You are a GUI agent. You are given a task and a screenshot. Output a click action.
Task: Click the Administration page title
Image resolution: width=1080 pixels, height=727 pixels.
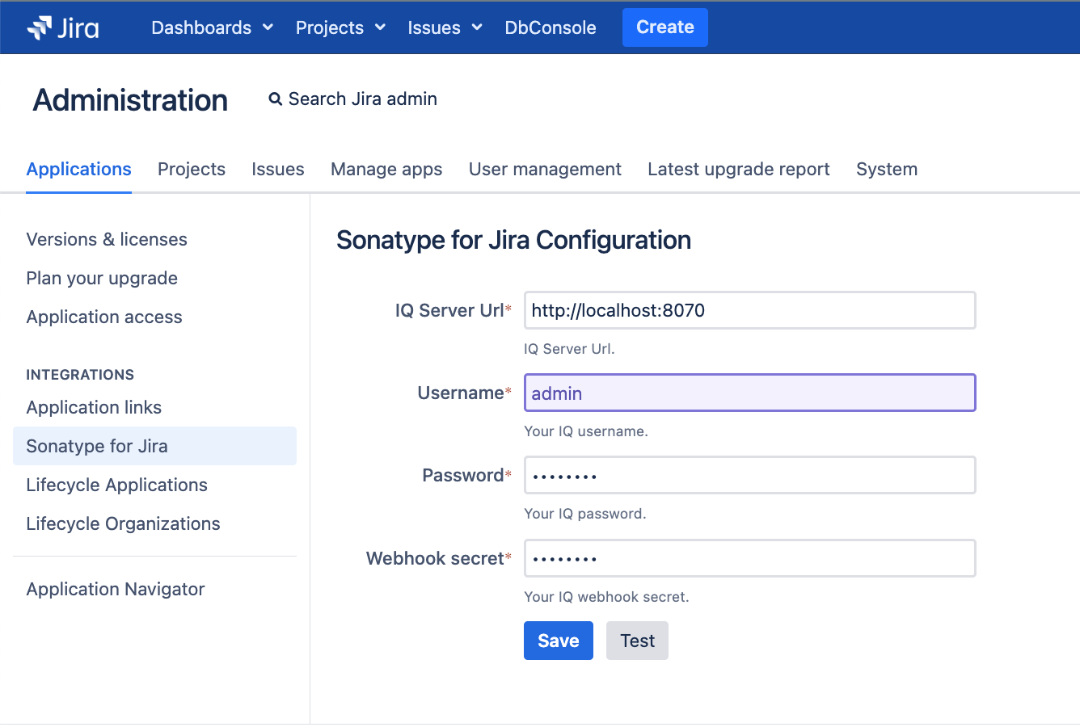click(x=130, y=100)
